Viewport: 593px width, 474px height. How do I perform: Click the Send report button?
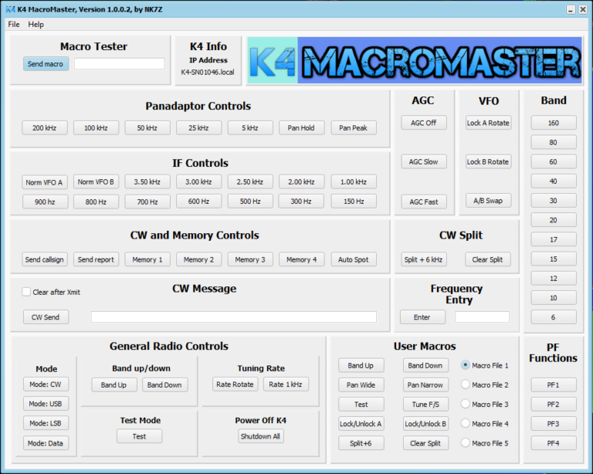(96, 259)
